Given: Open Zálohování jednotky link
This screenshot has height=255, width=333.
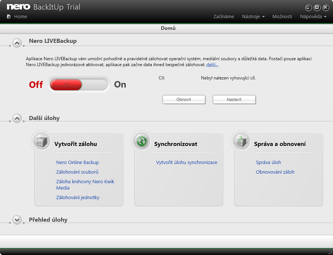Looking at the screenshot, I should pyautogui.click(x=78, y=197).
